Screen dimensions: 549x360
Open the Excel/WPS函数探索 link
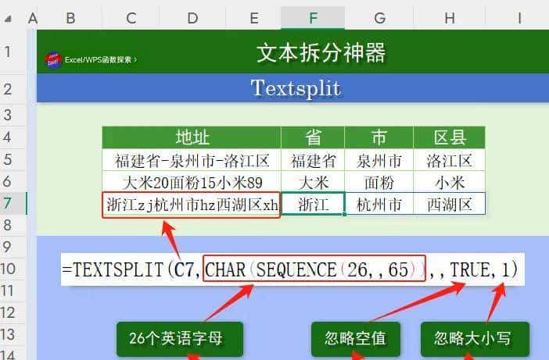coord(100,60)
